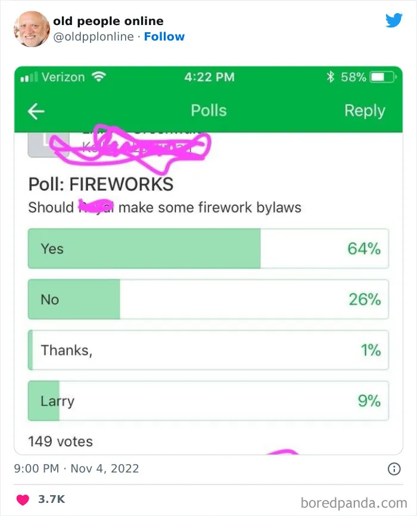This screenshot has width=417, height=516.
Task: Select the Thanks, poll option
Action: tap(208, 350)
